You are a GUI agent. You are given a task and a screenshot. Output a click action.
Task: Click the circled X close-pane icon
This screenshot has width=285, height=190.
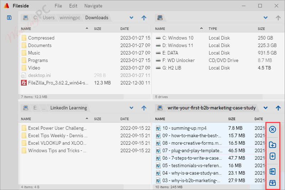tap(273, 129)
